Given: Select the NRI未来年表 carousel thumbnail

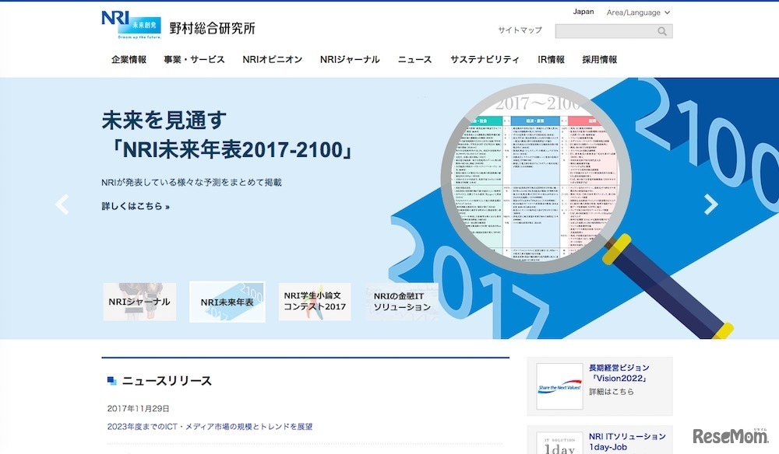Looking at the screenshot, I should [226, 302].
